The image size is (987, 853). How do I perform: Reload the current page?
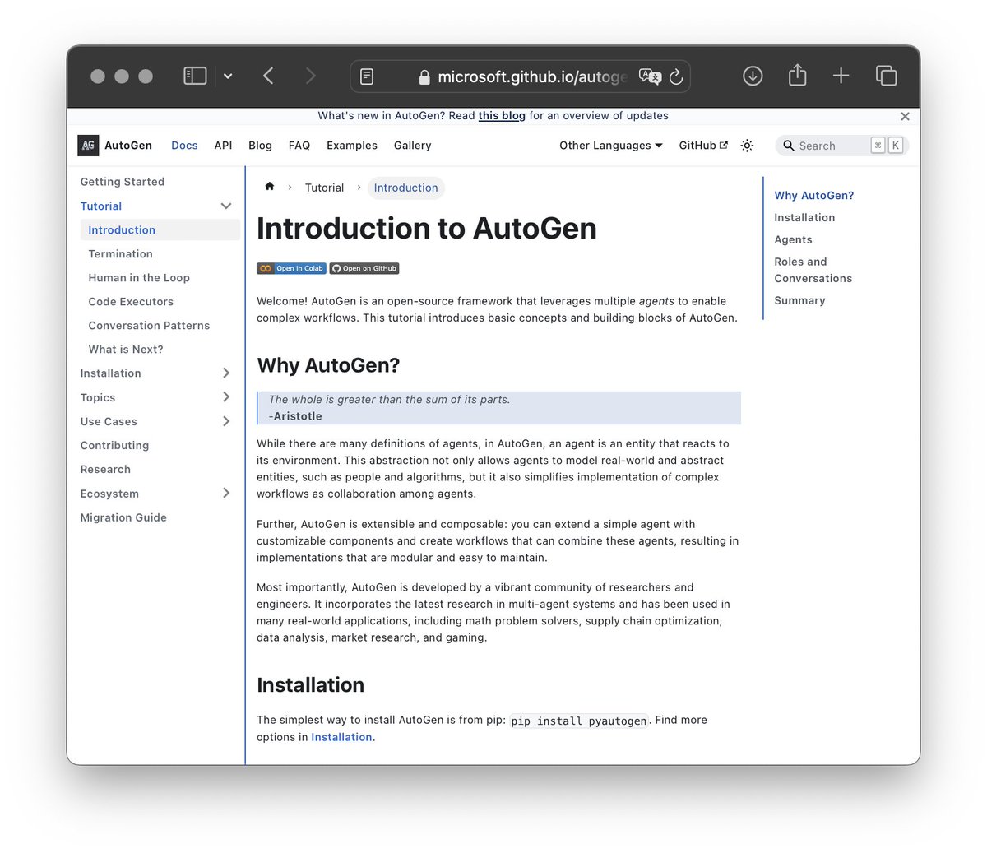click(x=676, y=76)
